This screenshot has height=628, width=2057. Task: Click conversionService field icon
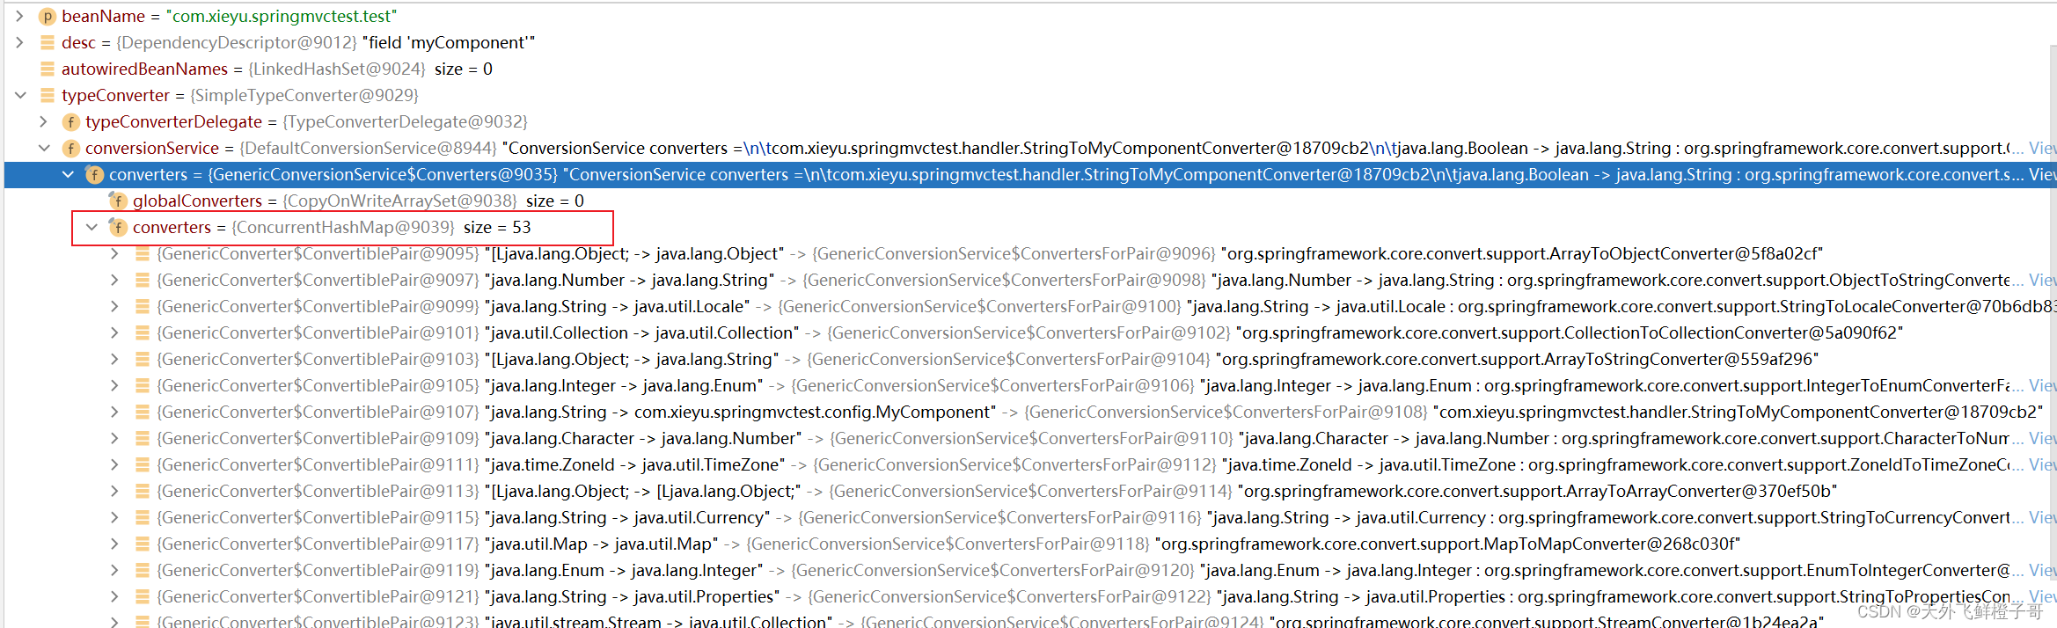tap(71, 148)
